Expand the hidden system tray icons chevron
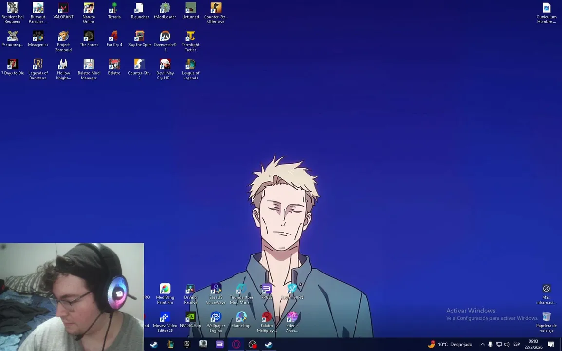This screenshot has width=562, height=351. pyautogui.click(x=483, y=344)
